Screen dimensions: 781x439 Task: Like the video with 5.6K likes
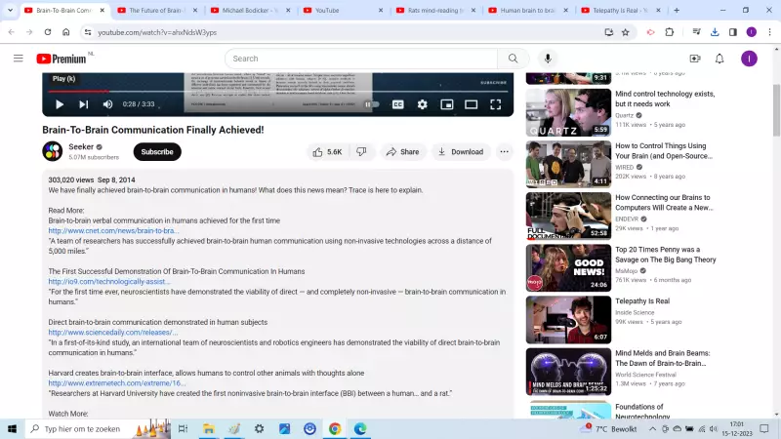click(327, 152)
